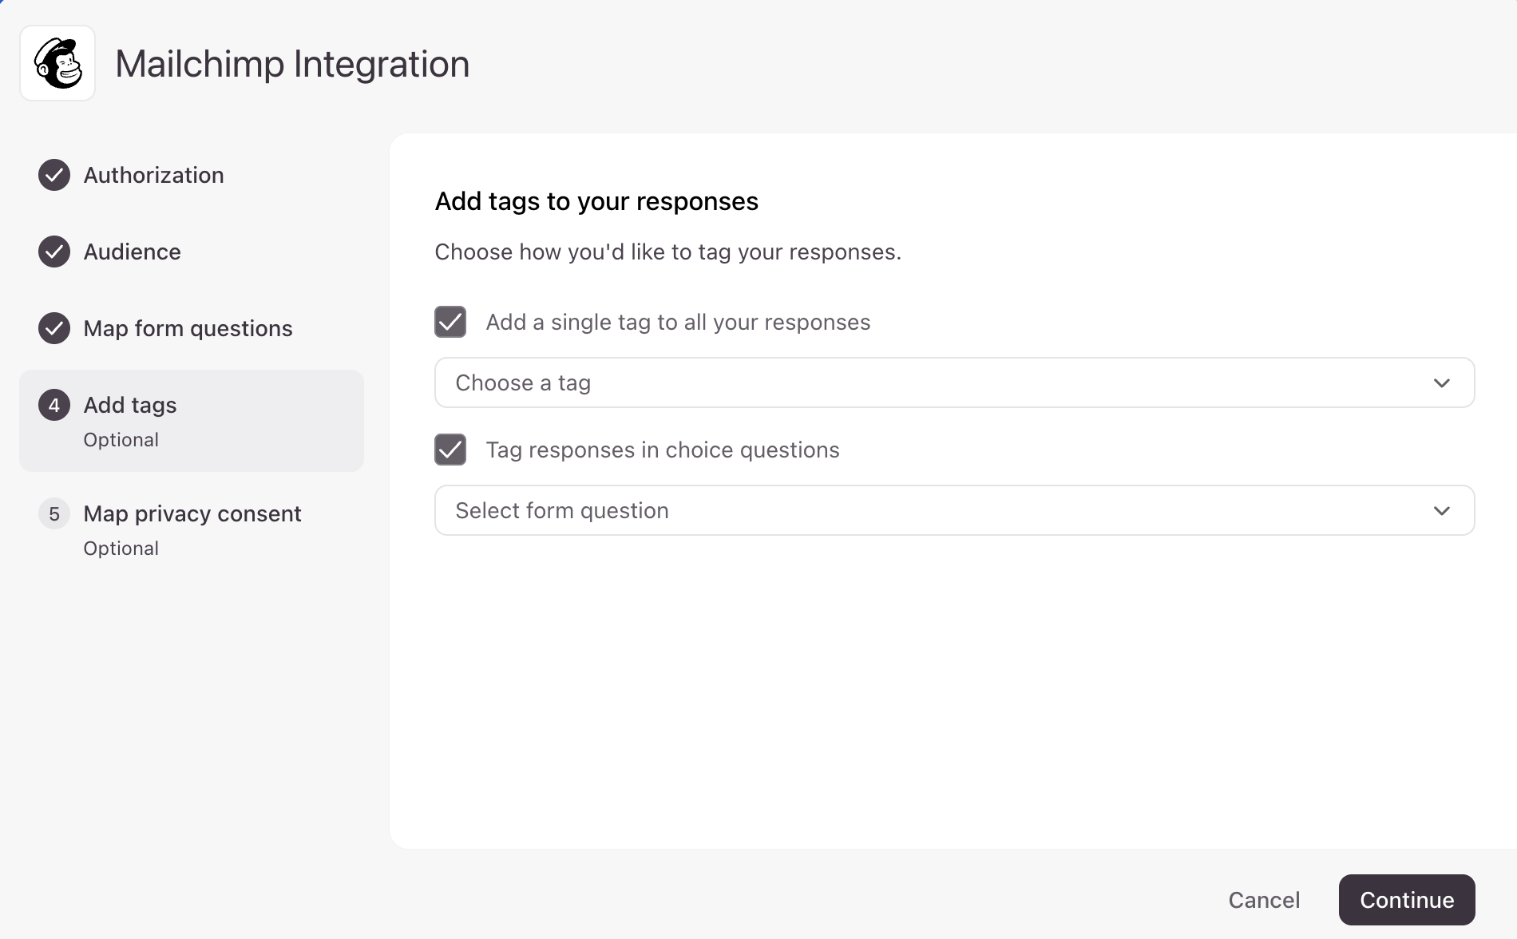
Task: Uncheck 'Add a single tag to all your responses'
Action: [x=450, y=322]
